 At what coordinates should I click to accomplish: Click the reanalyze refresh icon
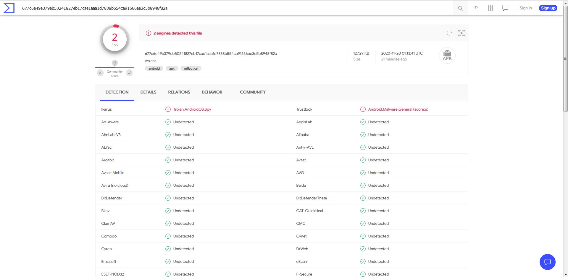coord(449,33)
